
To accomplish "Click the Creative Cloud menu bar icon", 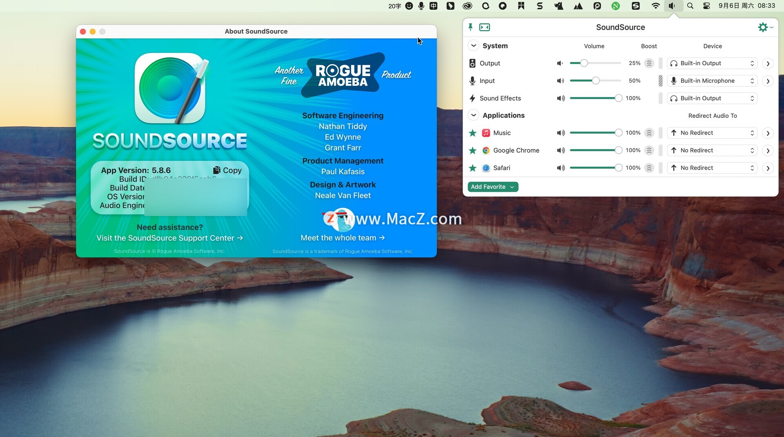I will click(x=467, y=6).
